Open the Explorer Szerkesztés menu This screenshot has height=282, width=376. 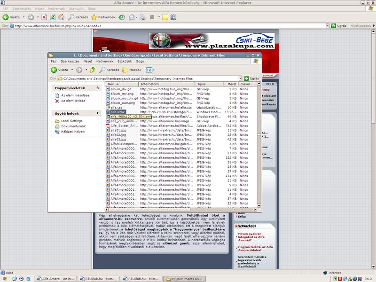coord(70,61)
